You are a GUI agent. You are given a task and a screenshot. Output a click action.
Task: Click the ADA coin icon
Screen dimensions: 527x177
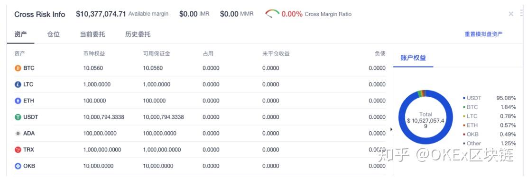coord(18,134)
